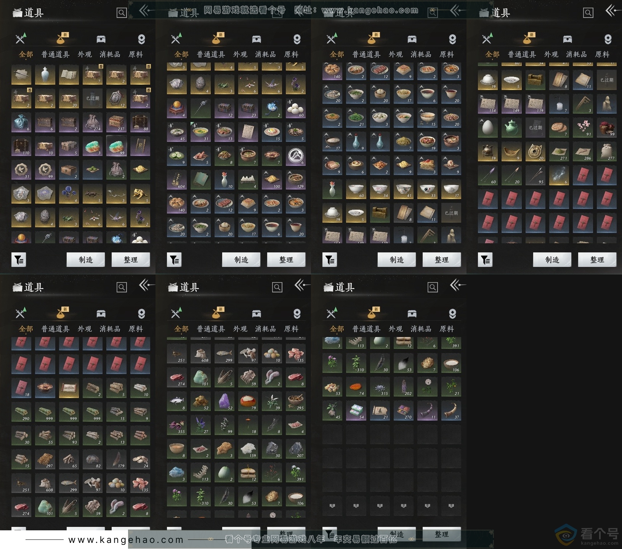Switch to 原料 tab in the top-left panel
This screenshot has height=549, width=622.
[136, 55]
